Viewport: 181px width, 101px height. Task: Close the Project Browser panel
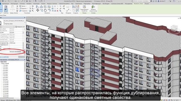pyautogui.click(x=25, y=60)
